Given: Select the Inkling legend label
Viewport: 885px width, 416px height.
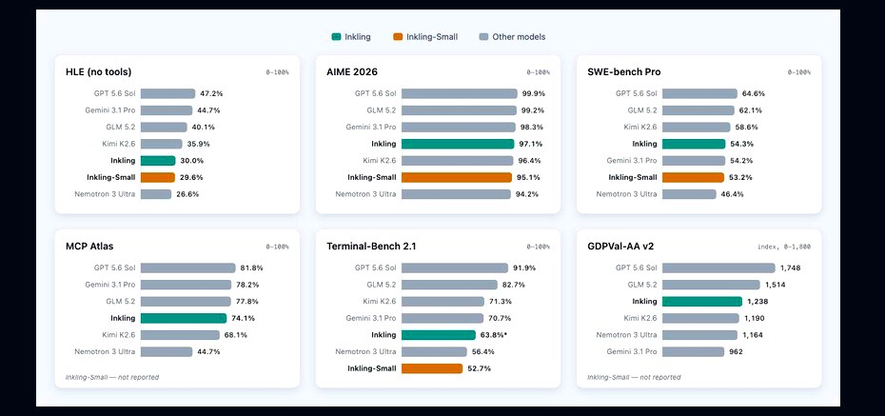Looking at the screenshot, I should click(357, 37).
